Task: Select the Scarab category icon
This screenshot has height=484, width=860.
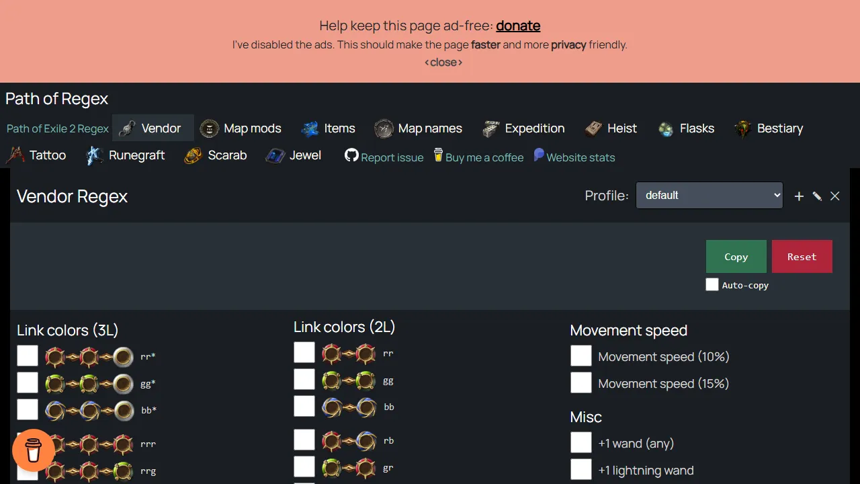Action: (x=192, y=155)
